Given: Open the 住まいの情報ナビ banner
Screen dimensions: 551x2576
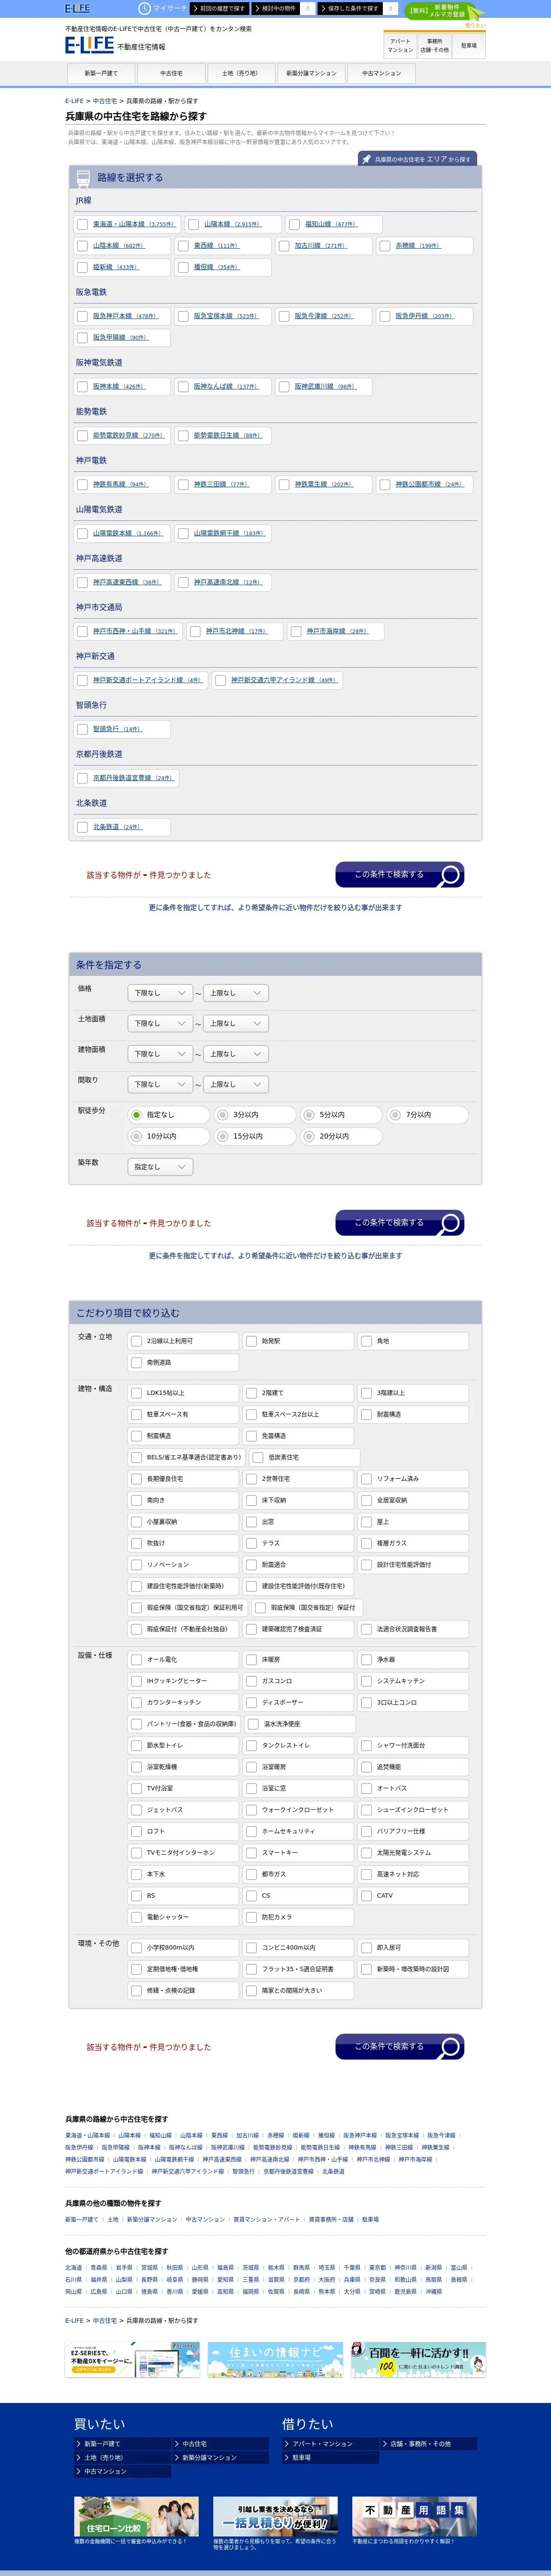Looking at the screenshot, I should coord(275,2360).
